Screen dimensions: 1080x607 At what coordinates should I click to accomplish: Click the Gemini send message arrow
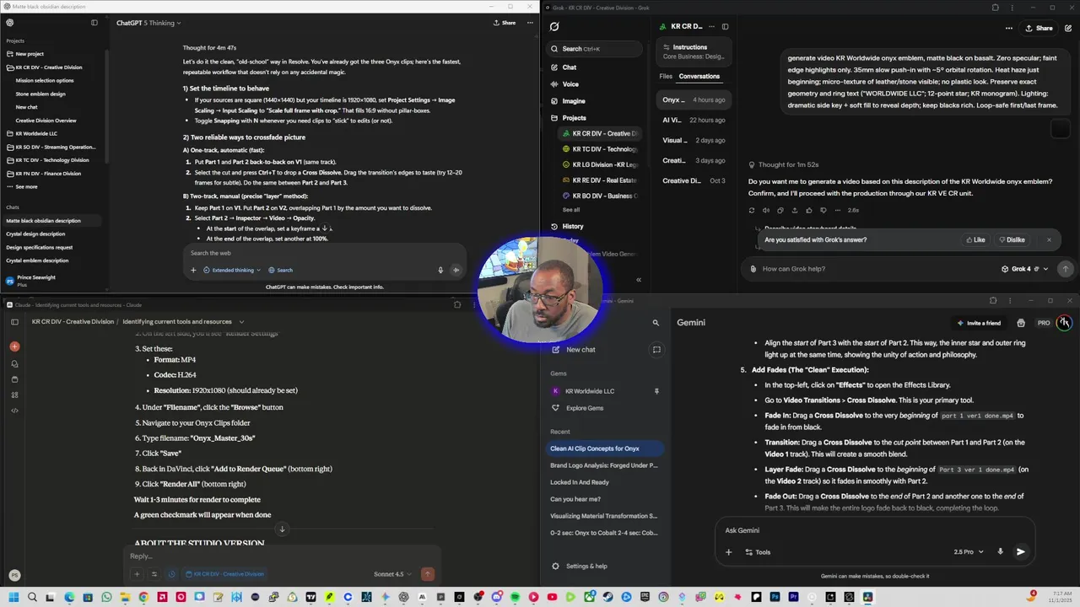pyautogui.click(x=1020, y=552)
